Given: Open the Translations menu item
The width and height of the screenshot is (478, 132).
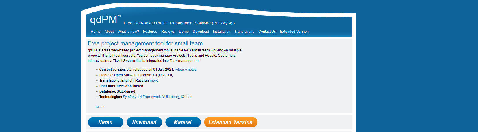Looking at the screenshot, I should [x=244, y=32].
